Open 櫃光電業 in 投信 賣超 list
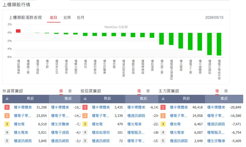This screenshot has width=246, height=147. [134, 124]
